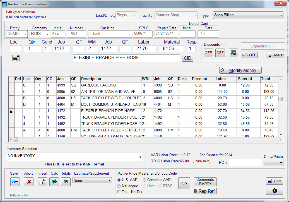This screenshot has width=289, height=202.
Task: Click the eyeglasses price master lookup icon
Action: pyautogui.click(x=184, y=183)
